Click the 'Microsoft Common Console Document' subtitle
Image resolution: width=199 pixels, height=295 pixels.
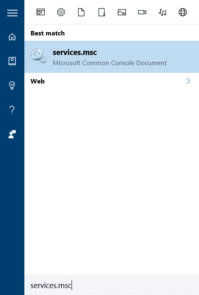tap(110, 63)
